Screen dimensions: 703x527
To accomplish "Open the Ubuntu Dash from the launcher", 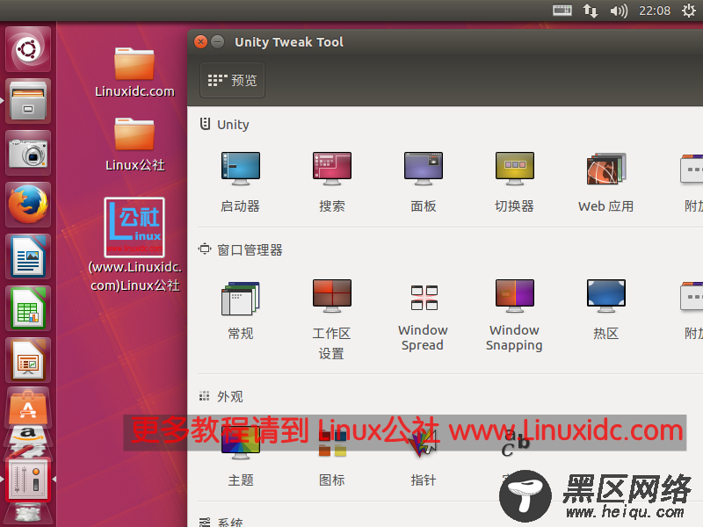I will click(x=28, y=49).
